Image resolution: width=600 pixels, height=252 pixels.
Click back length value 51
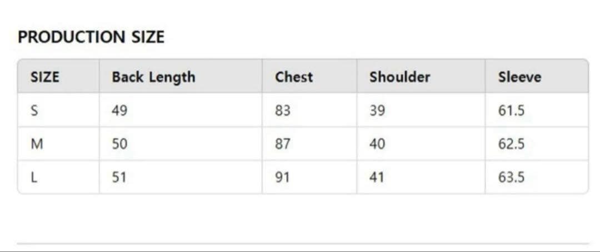point(119,178)
